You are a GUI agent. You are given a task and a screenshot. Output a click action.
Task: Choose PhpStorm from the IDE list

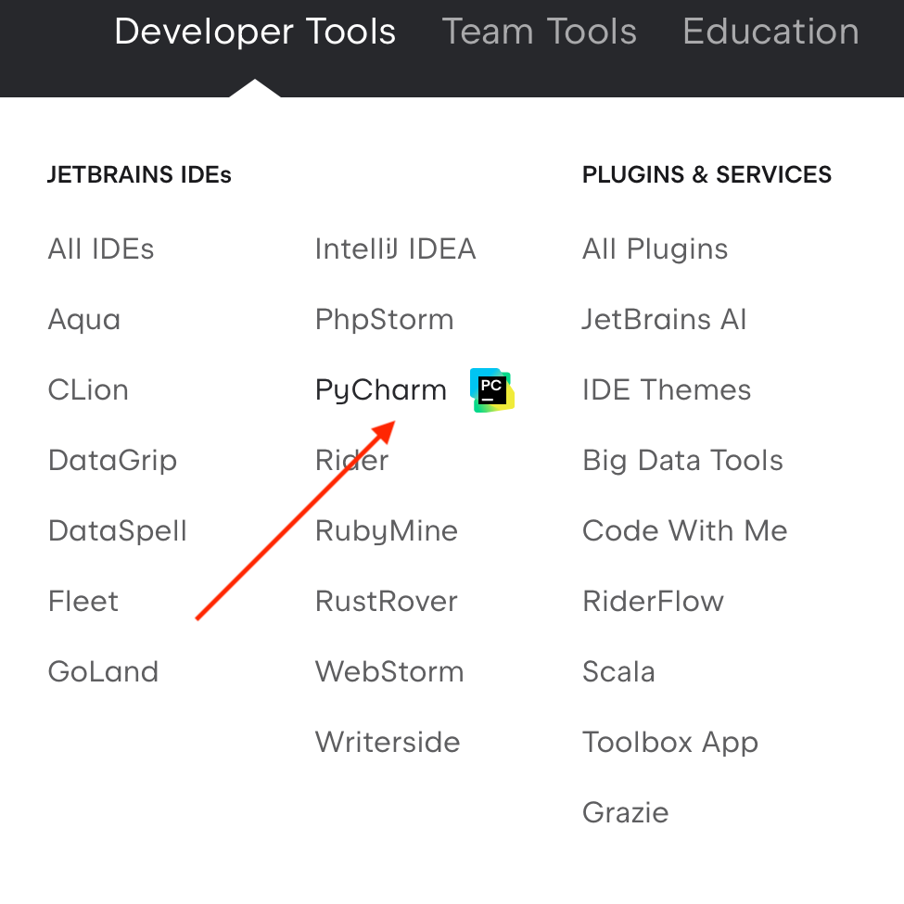pos(385,321)
